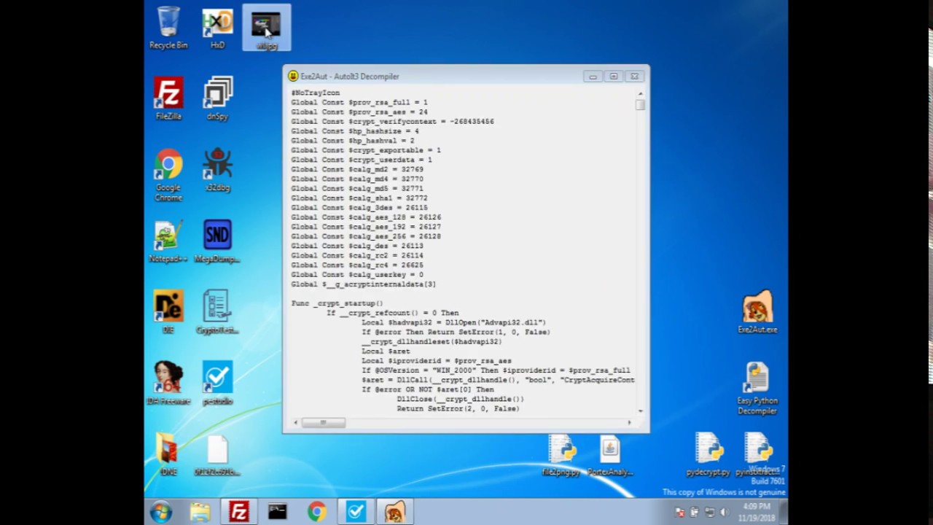Click the $hp_hashsize = 4 line
Viewport: 933px width, 525px height.
click(x=355, y=131)
